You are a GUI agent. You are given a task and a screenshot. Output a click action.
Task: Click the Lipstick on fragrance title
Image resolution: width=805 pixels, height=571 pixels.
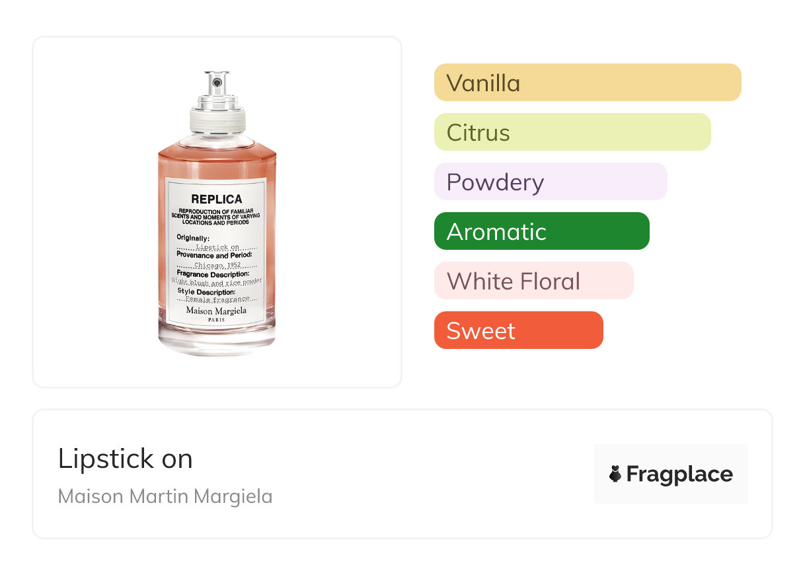(126, 459)
